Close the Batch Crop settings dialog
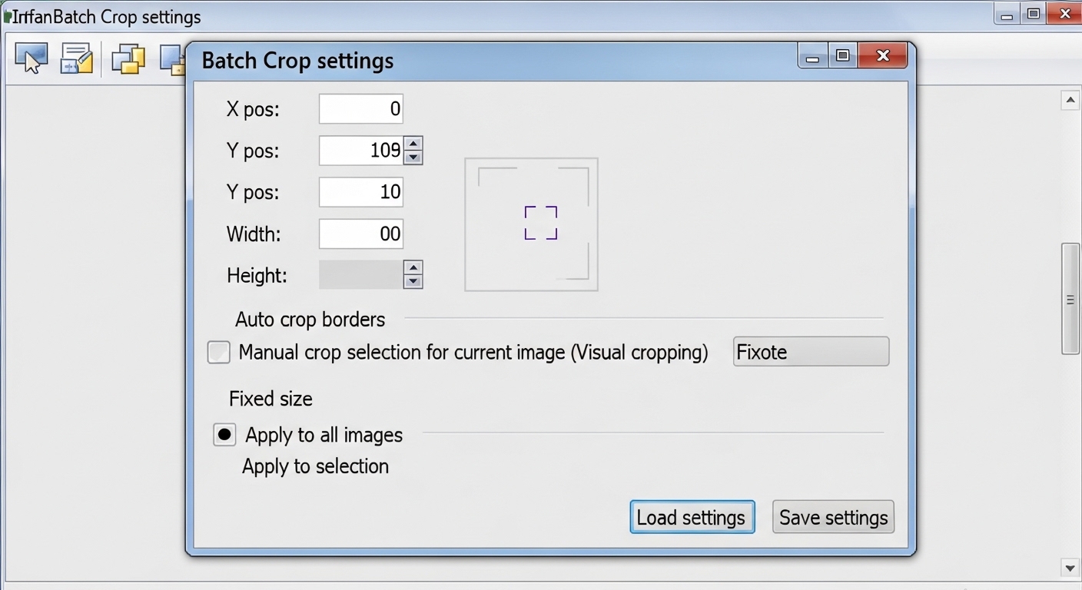The image size is (1082, 590). 883,56
